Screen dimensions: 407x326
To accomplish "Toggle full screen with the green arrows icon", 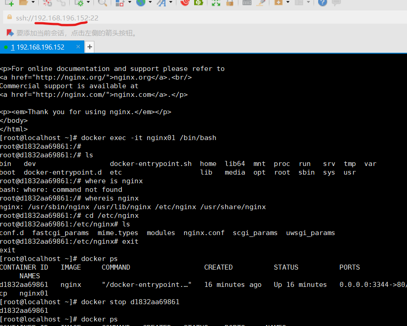I will pyautogui.click(x=216, y=3).
